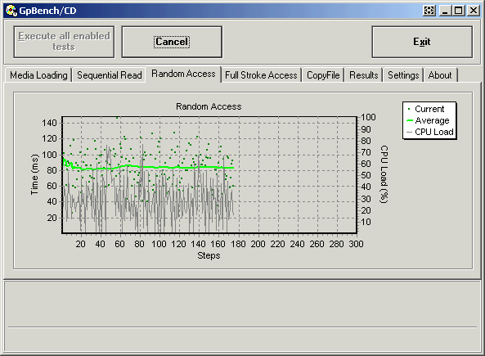485x356 pixels.
Task: Click the green Average legend marker
Action: pos(410,120)
